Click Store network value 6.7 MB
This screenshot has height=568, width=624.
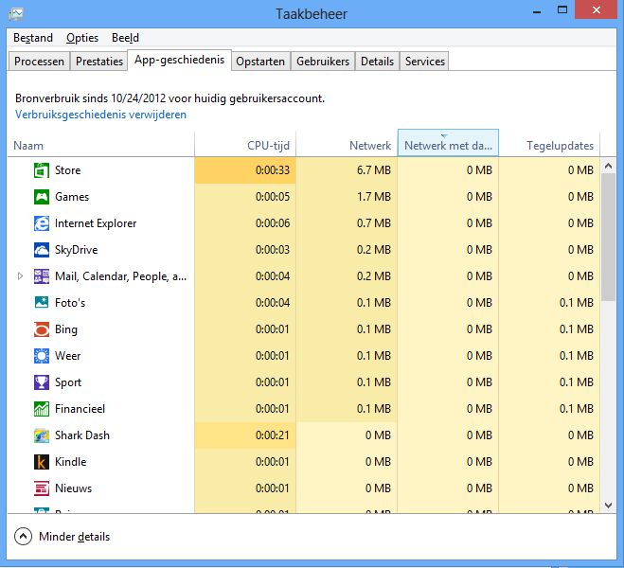point(374,170)
